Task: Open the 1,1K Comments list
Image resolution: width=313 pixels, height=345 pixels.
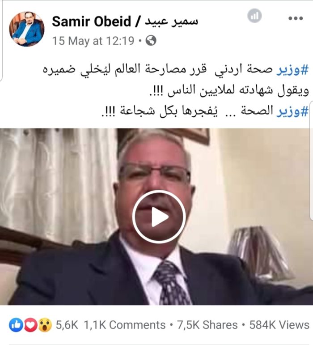Action: click(x=125, y=325)
